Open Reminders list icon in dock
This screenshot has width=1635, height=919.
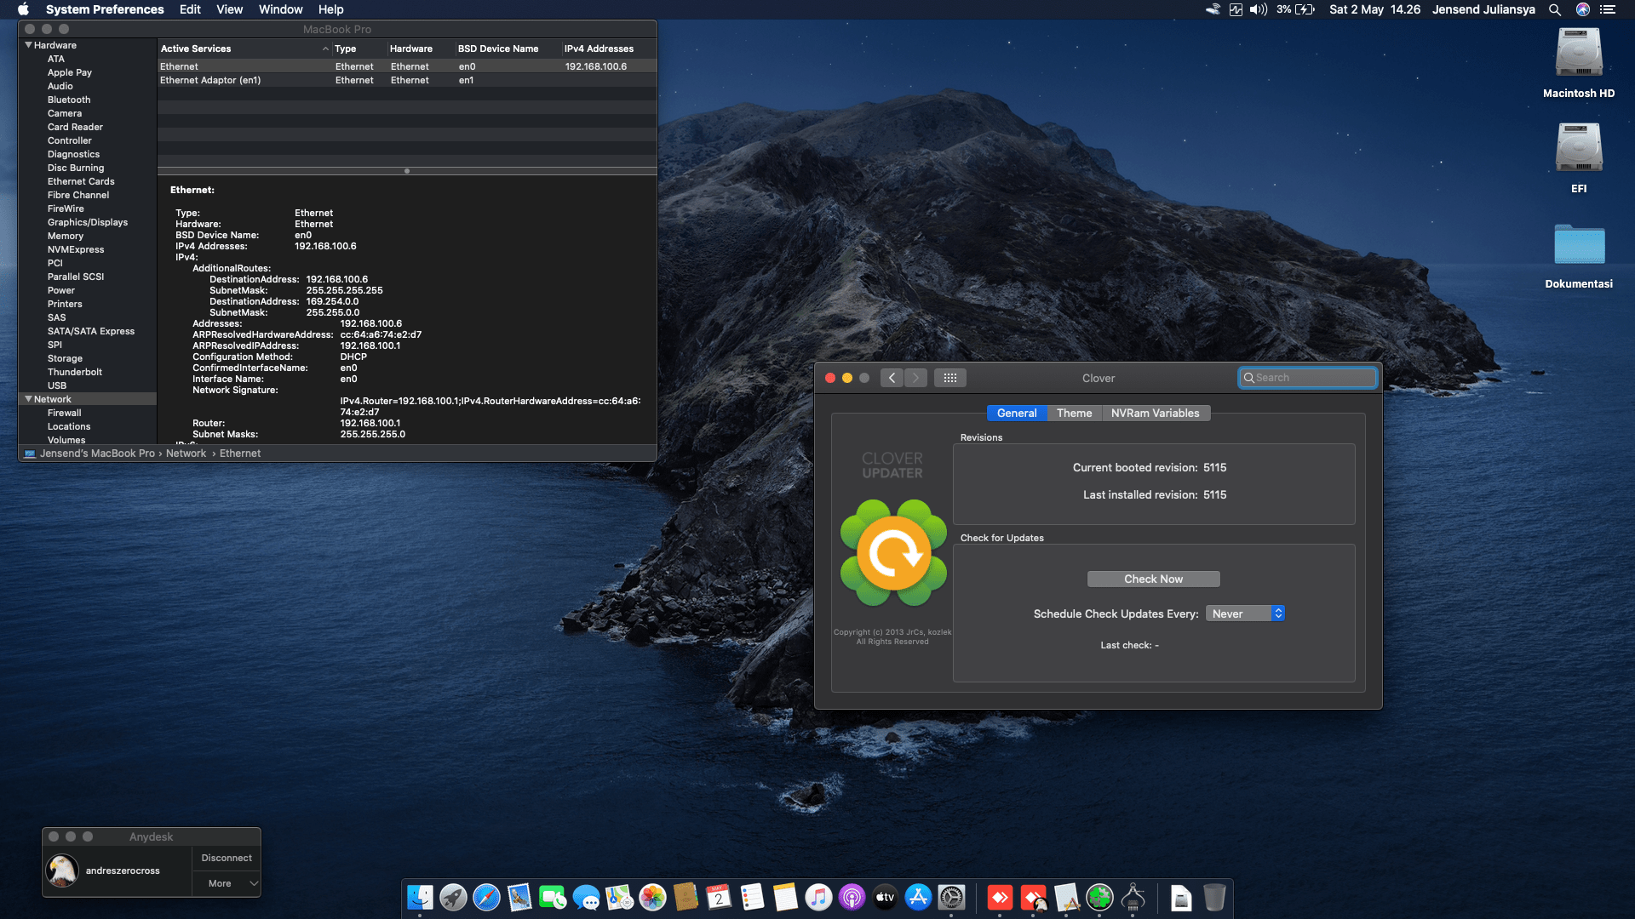click(752, 897)
